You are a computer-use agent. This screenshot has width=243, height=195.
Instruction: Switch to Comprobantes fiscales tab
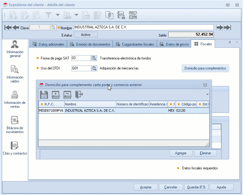click(x=135, y=44)
